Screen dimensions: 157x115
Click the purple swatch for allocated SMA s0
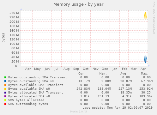coord(5,96)
